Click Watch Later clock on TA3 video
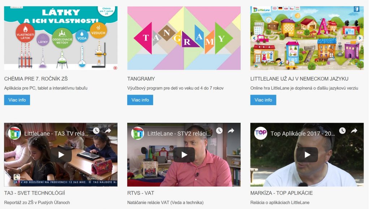370x209 pixels. (x=96, y=131)
